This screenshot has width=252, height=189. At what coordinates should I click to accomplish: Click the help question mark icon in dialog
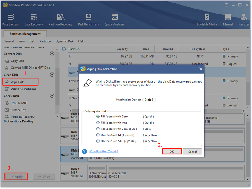[x=84, y=152]
